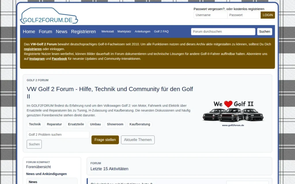Open the Showroom tag chip

click(x=115, y=124)
